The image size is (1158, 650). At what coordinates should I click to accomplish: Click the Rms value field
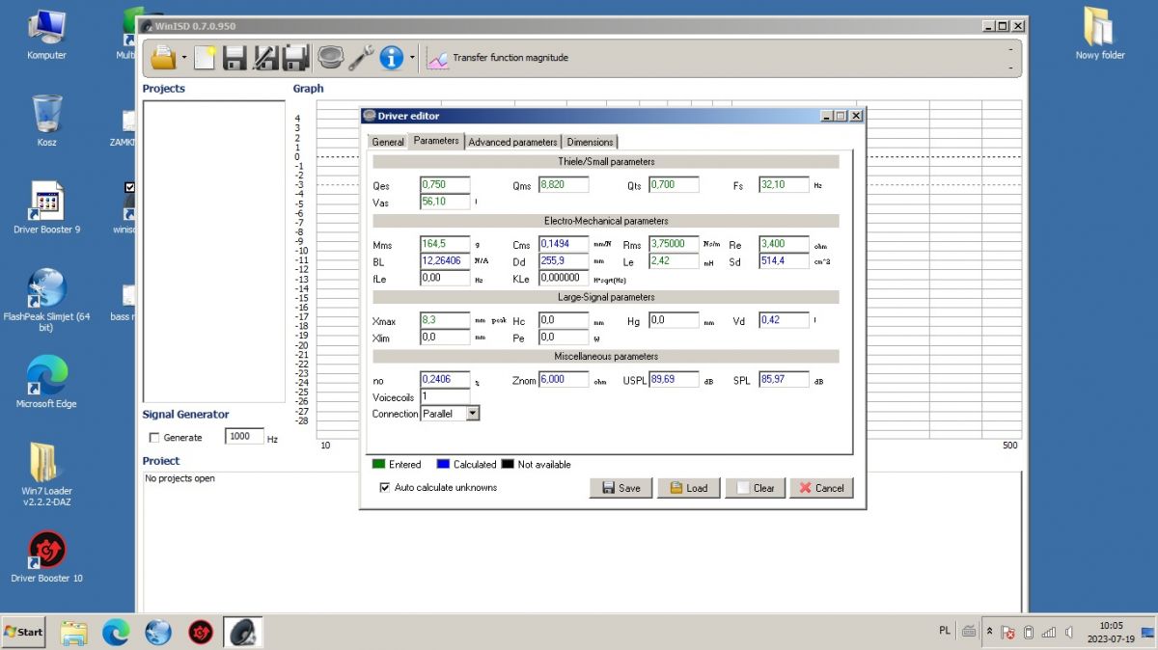(674, 244)
